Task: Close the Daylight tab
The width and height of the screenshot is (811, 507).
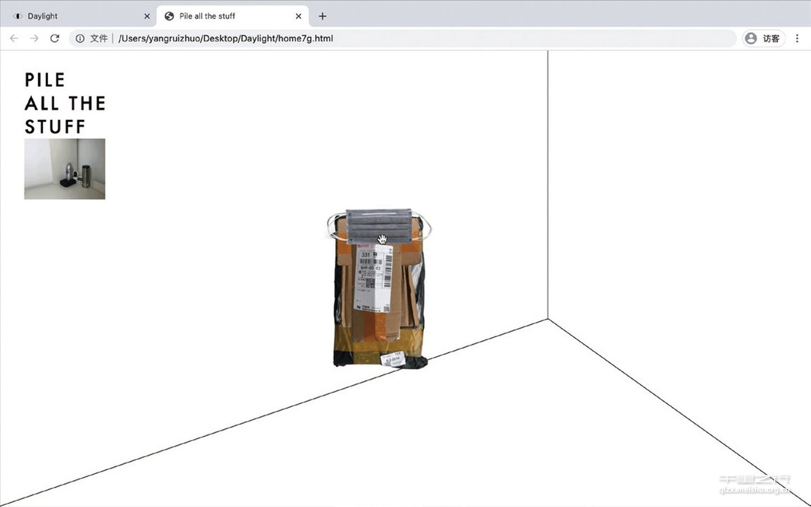Action: pos(147,16)
